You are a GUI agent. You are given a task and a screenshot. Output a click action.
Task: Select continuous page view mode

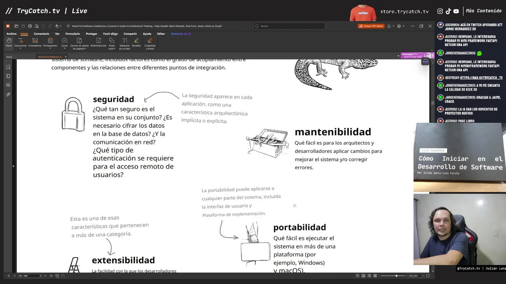(363, 276)
